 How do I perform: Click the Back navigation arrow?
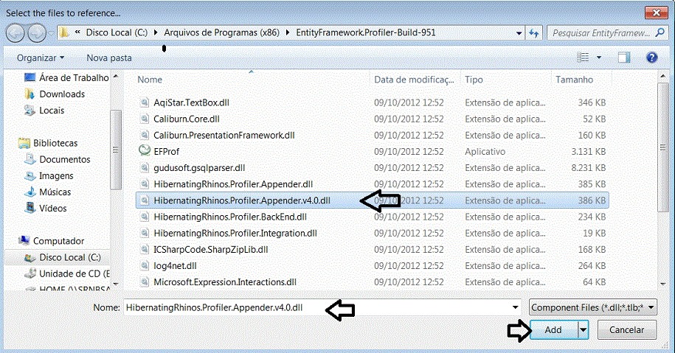(x=15, y=33)
